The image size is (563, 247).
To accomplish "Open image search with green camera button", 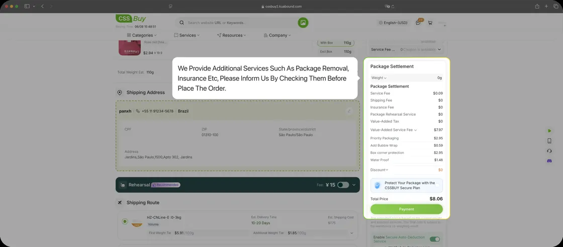I will tap(303, 23).
